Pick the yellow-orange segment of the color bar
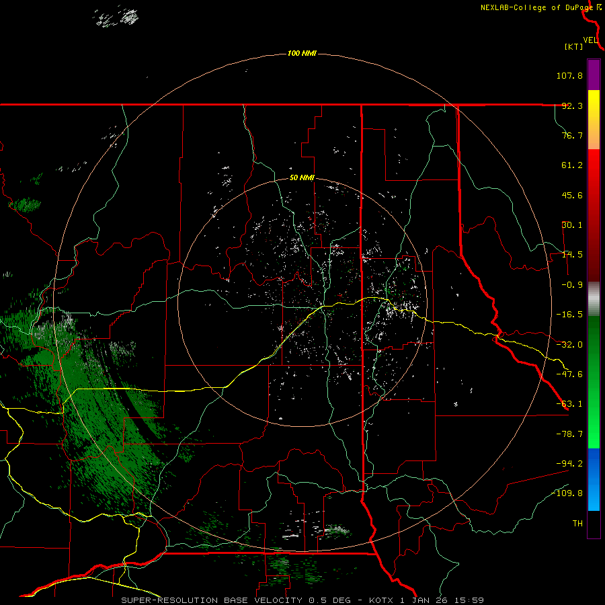605x605 pixels. [x=594, y=120]
